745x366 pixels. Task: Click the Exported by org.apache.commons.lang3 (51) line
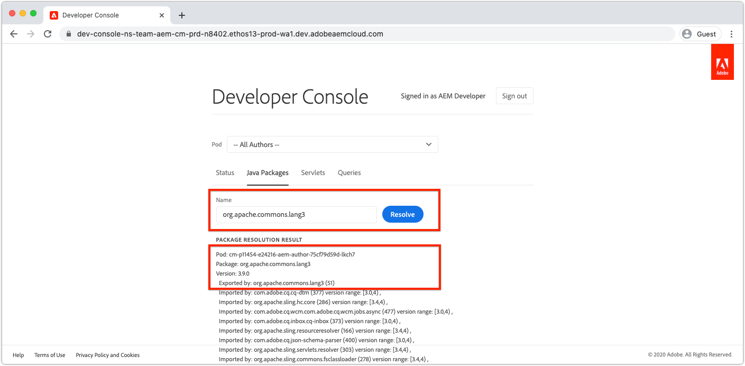[277, 283]
